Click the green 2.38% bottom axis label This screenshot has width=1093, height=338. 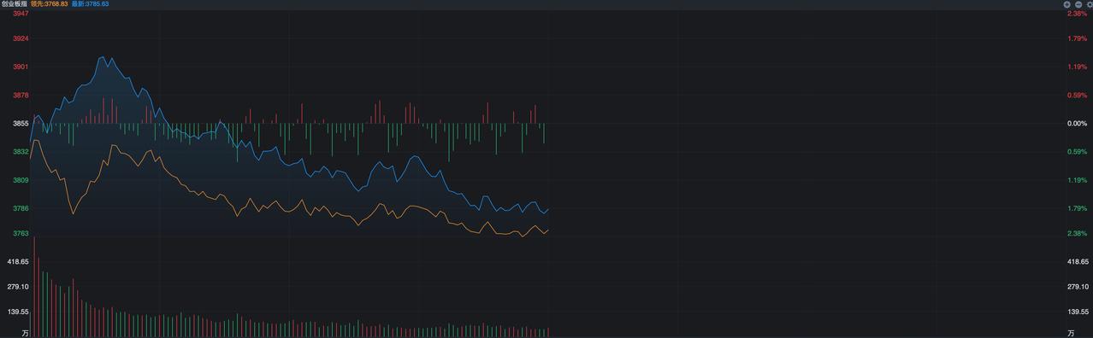(1077, 233)
